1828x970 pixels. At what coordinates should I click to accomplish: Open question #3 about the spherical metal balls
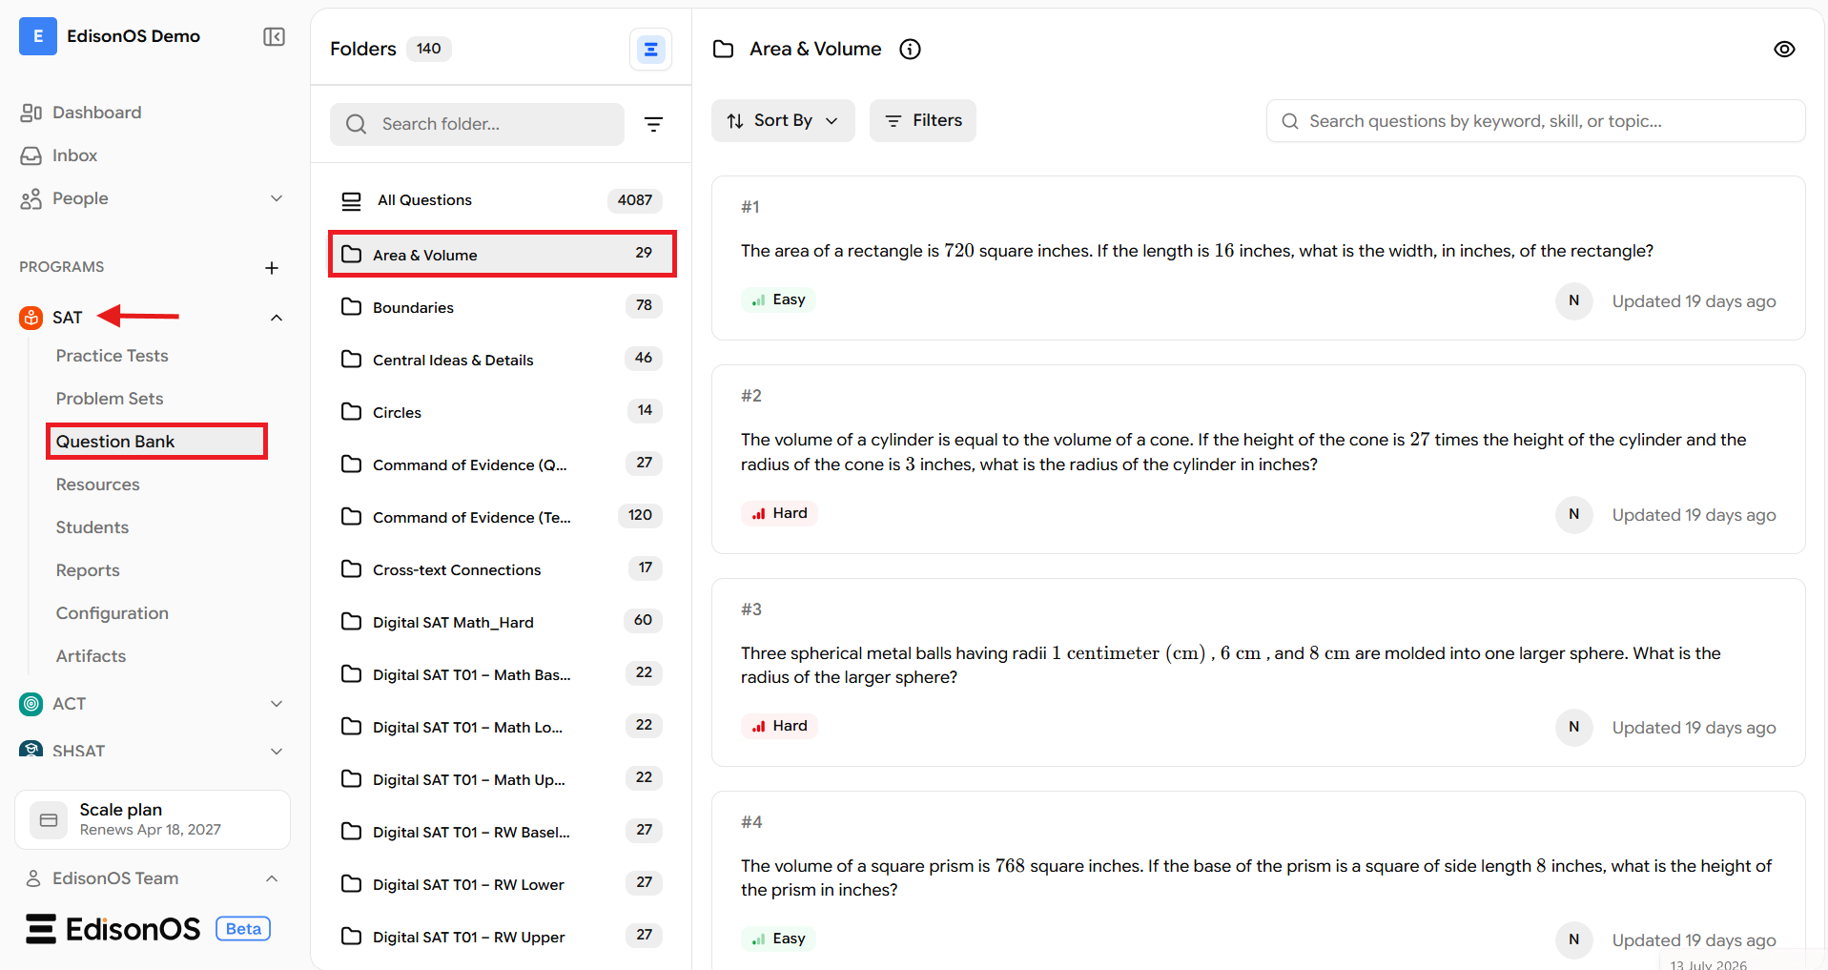point(1258,672)
